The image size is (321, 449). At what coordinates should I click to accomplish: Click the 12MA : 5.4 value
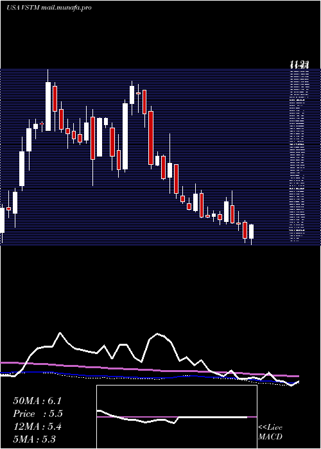pyautogui.click(x=37, y=427)
